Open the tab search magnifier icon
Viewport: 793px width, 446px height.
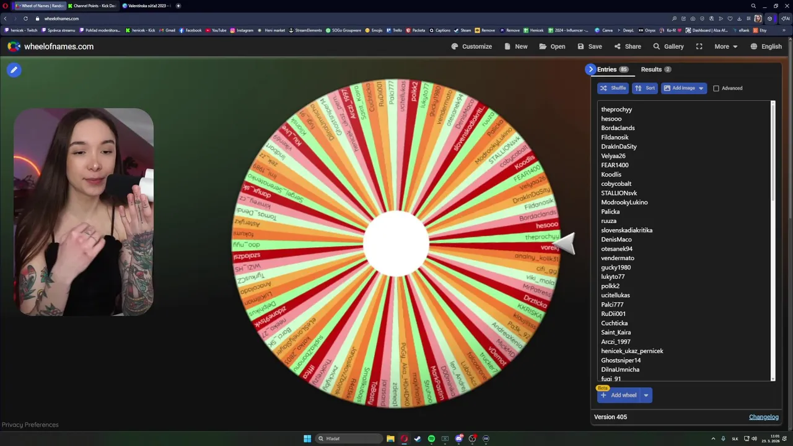click(x=753, y=6)
